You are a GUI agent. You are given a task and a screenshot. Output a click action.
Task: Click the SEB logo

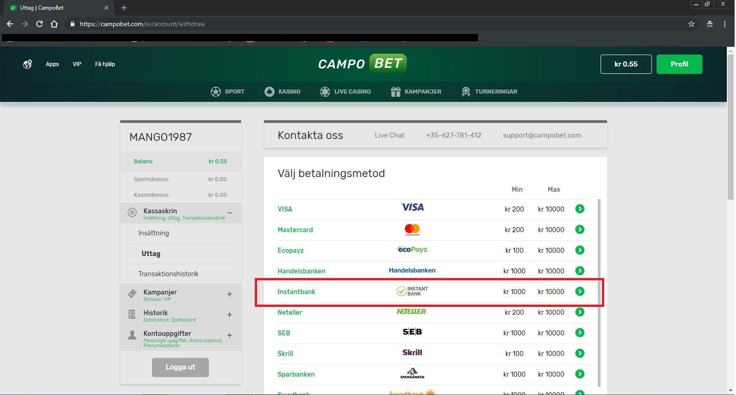[412, 332]
